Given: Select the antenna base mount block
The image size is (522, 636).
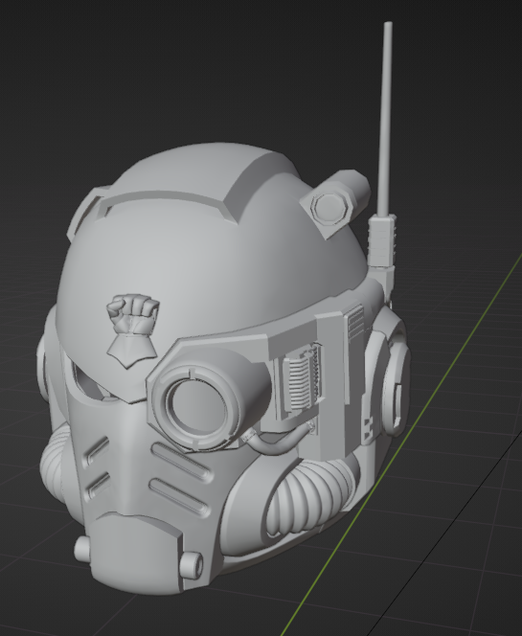Looking at the screenshot, I should tap(381, 241).
